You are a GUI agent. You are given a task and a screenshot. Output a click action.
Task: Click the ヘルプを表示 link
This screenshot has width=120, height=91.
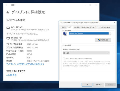coord(11,75)
